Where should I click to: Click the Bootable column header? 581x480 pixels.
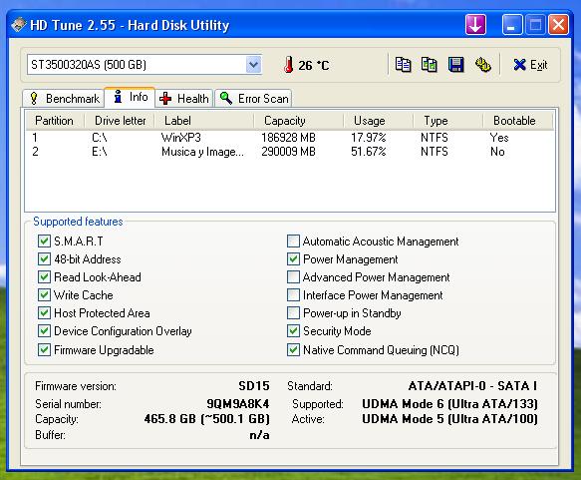[x=517, y=121]
